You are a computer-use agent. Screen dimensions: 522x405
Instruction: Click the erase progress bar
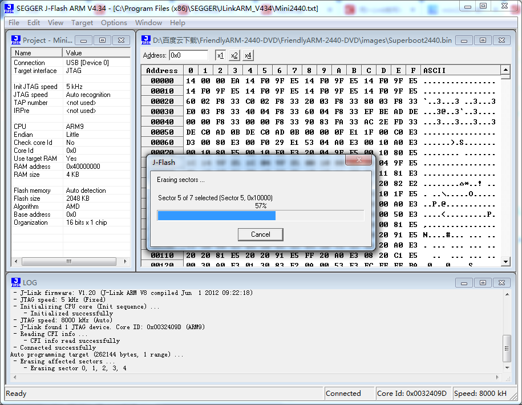pyautogui.click(x=261, y=216)
